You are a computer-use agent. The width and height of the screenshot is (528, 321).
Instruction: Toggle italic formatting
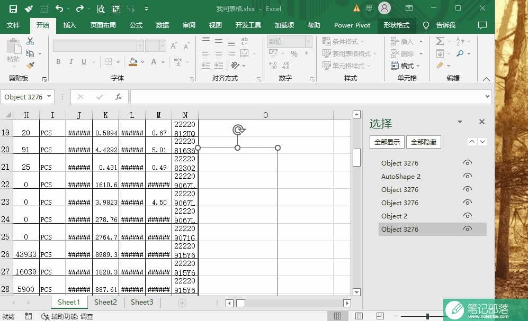(71, 62)
